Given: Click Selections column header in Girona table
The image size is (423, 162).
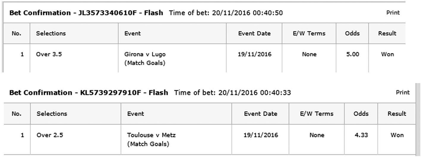Looking at the screenshot, I should (x=51, y=34).
